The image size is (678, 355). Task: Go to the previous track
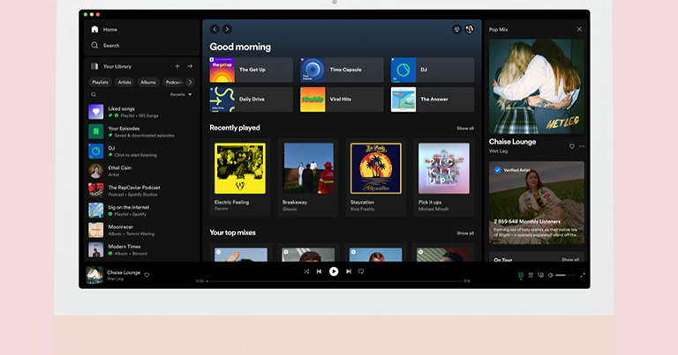pos(319,271)
